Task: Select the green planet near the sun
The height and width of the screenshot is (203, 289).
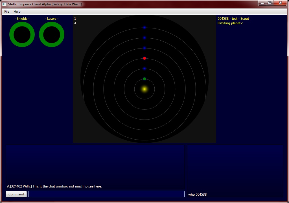Action: click(x=144, y=79)
